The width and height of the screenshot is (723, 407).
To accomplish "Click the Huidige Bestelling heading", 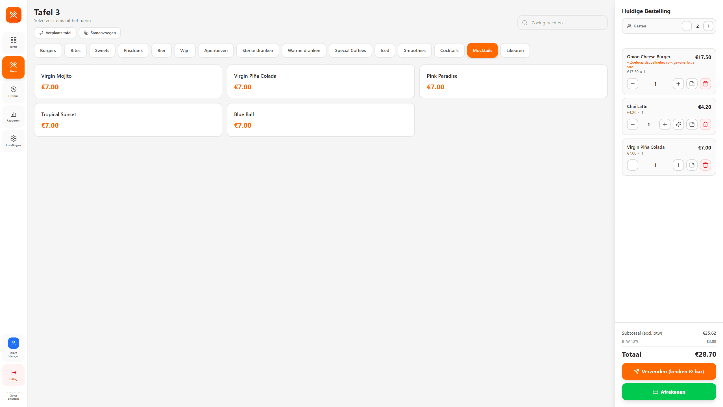I will 646,11.
